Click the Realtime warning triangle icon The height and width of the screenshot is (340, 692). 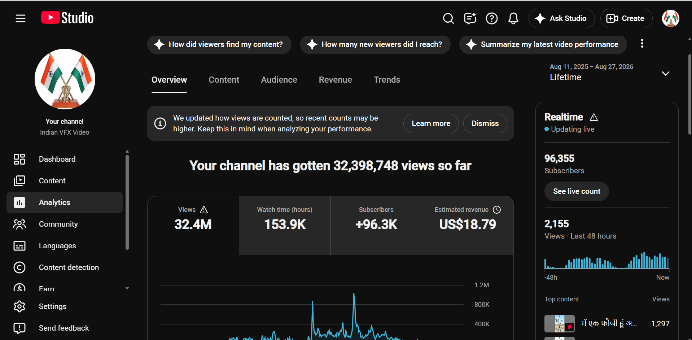click(594, 117)
